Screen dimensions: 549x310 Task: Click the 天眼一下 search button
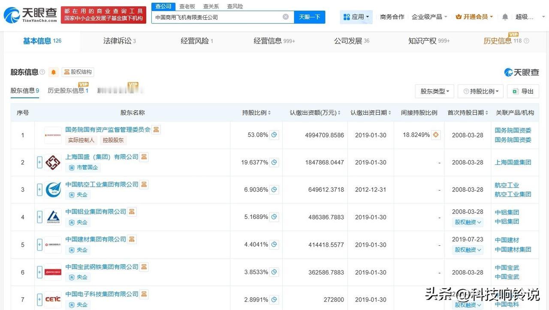(x=310, y=17)
